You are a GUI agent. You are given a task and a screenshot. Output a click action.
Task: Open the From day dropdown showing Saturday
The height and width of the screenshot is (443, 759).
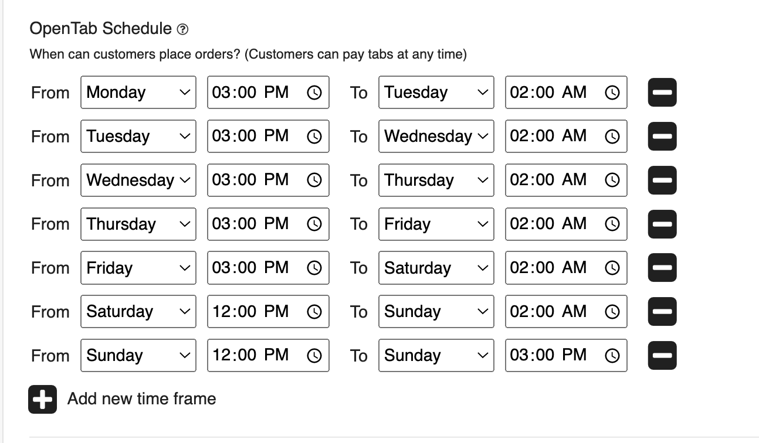(138, 311)
